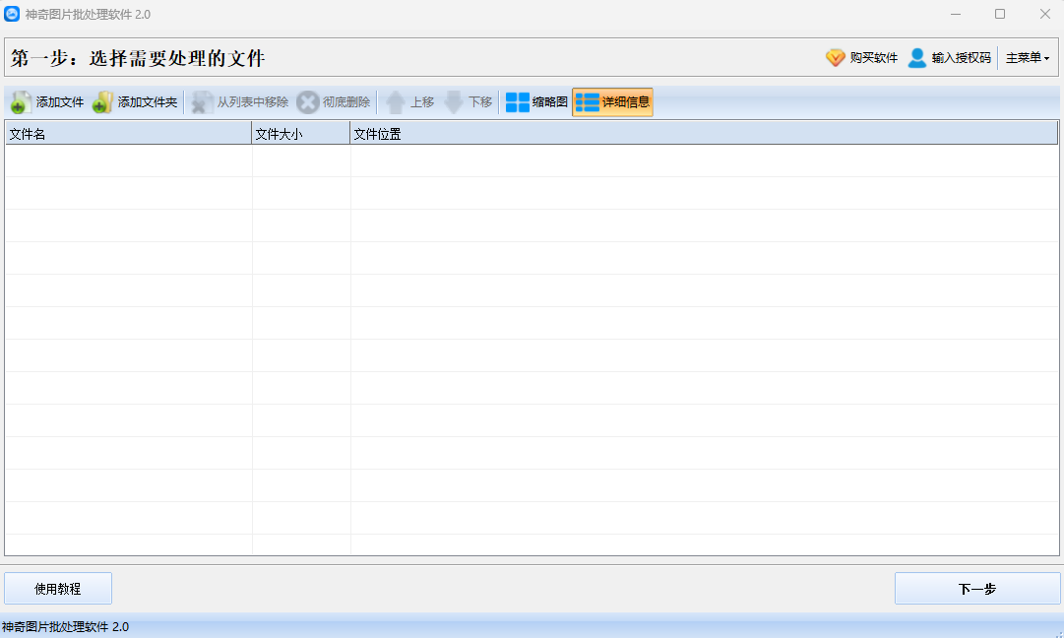Click the Move Up (上移) arrow
This screenshot has width=1064, height=638.
[395, 102]
